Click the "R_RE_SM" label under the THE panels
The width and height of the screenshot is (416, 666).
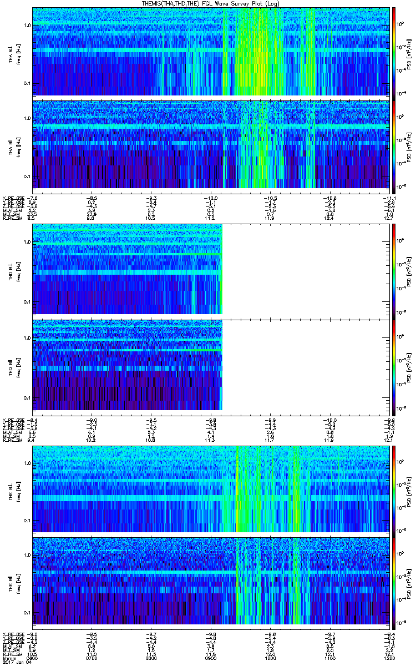click(x=12, y=654)
